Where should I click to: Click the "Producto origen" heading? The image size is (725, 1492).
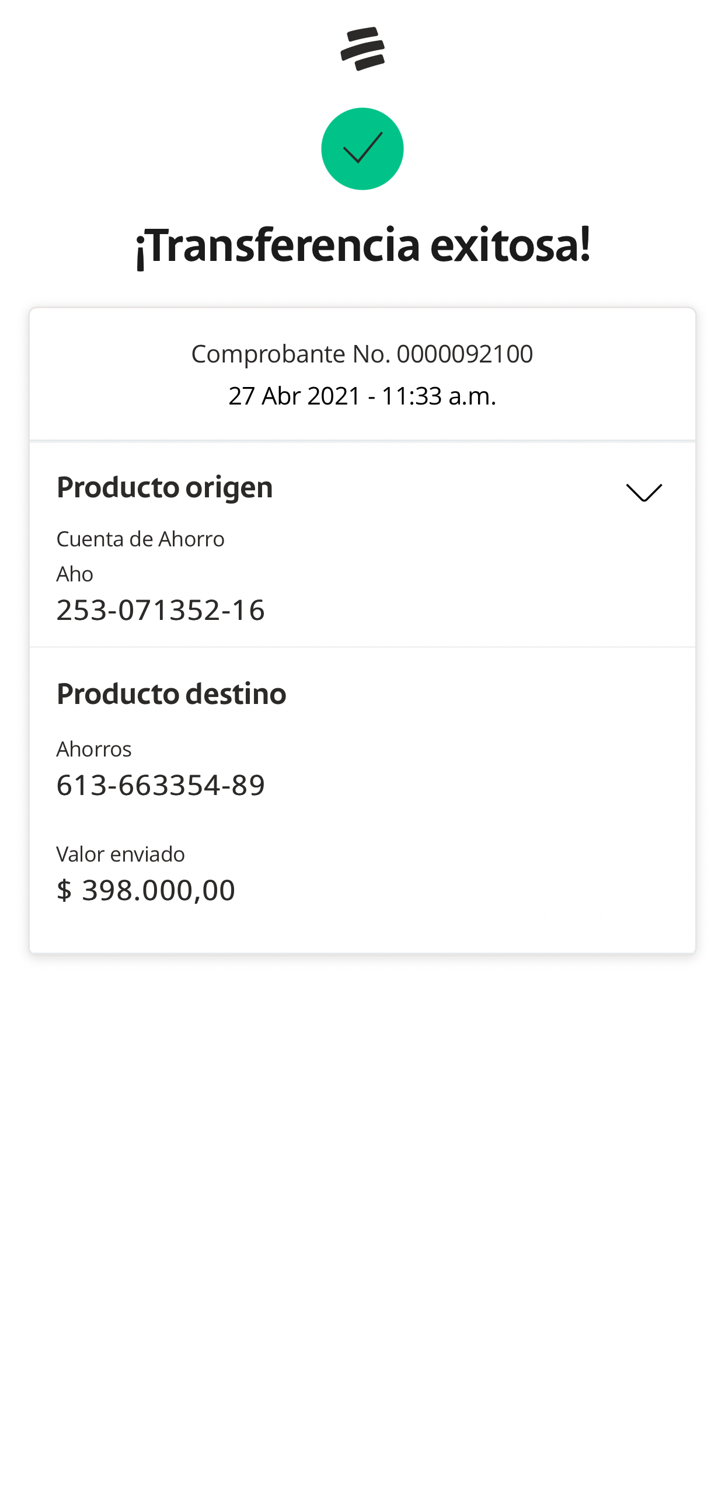(165, 487)
